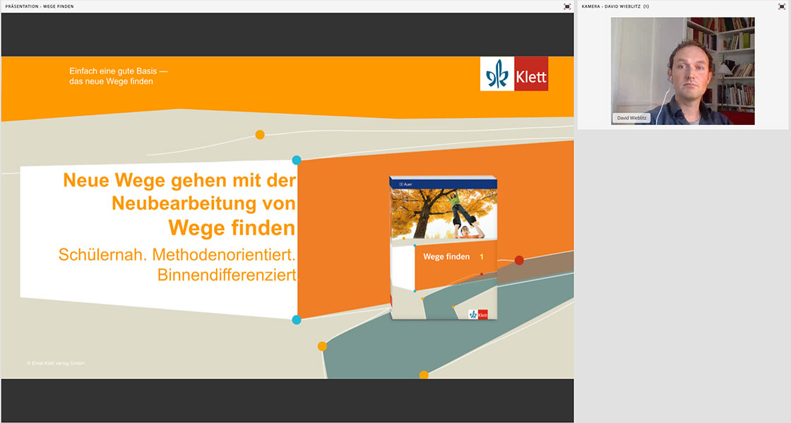Click the 'Neubearbeitung von' heading line
791x423 pixels.
click(x=204, y=203)
